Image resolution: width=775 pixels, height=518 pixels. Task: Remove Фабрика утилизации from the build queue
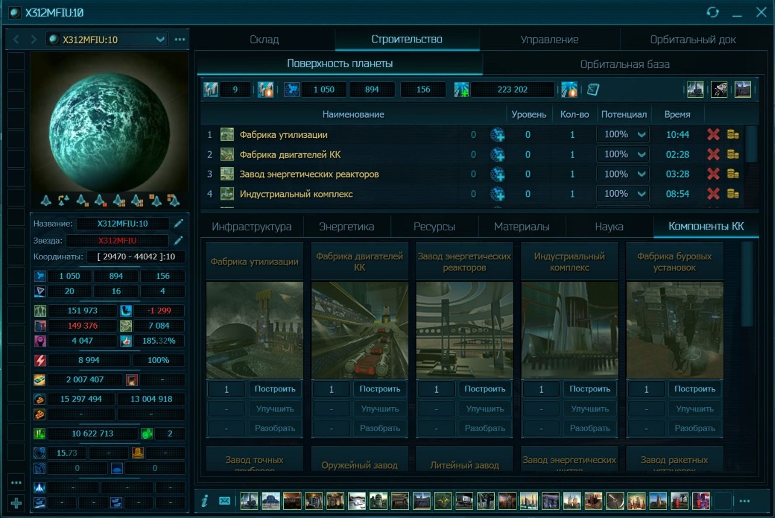tap(713, 135)
